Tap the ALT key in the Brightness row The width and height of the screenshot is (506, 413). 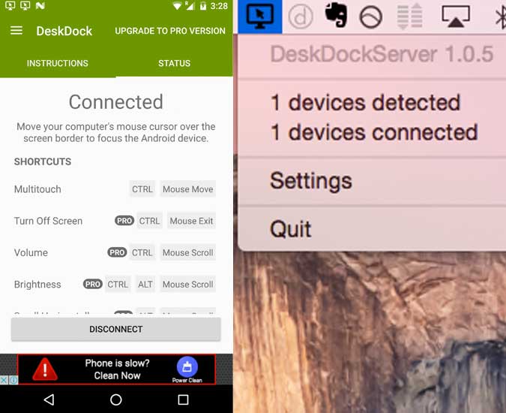145,284
